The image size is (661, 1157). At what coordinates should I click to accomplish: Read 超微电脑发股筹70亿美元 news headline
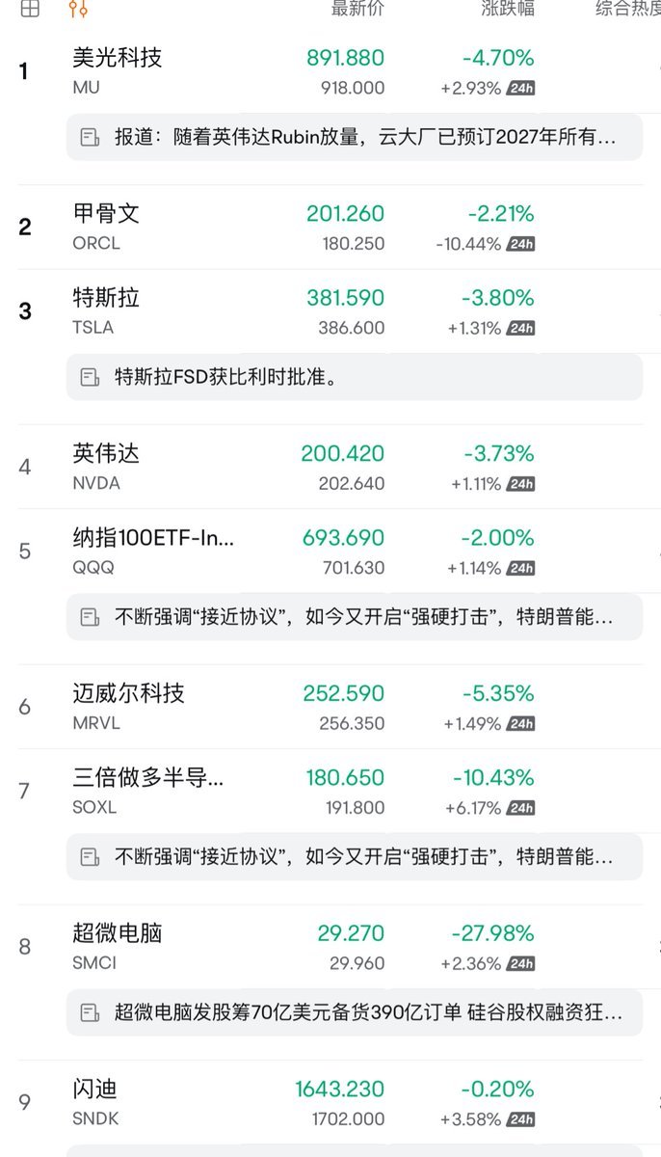coord(368,1012)
